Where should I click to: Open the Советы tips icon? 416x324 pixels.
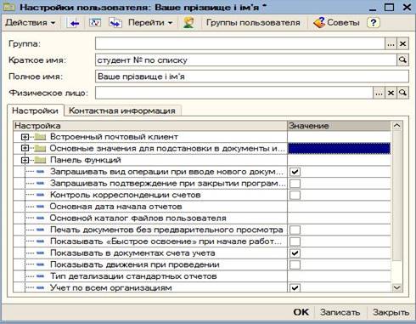click(319, 23)
